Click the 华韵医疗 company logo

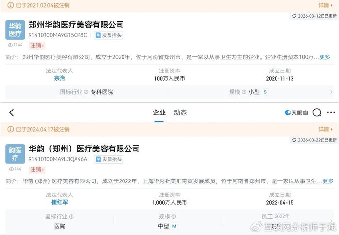(15, 30)
